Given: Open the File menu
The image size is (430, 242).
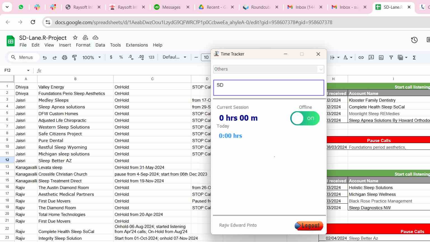Looking at the screenshot, I should tap(23, 45).
